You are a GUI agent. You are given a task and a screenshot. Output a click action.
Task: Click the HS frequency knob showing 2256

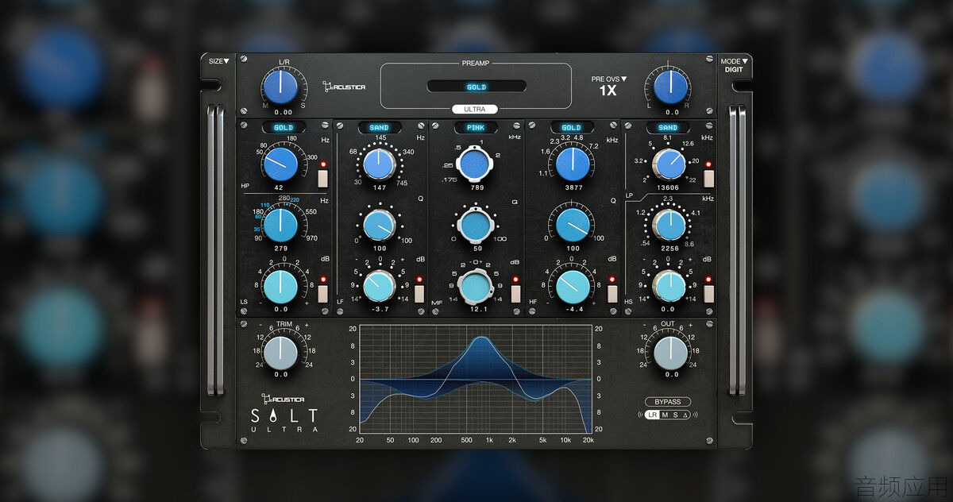(x=669, y=226)
